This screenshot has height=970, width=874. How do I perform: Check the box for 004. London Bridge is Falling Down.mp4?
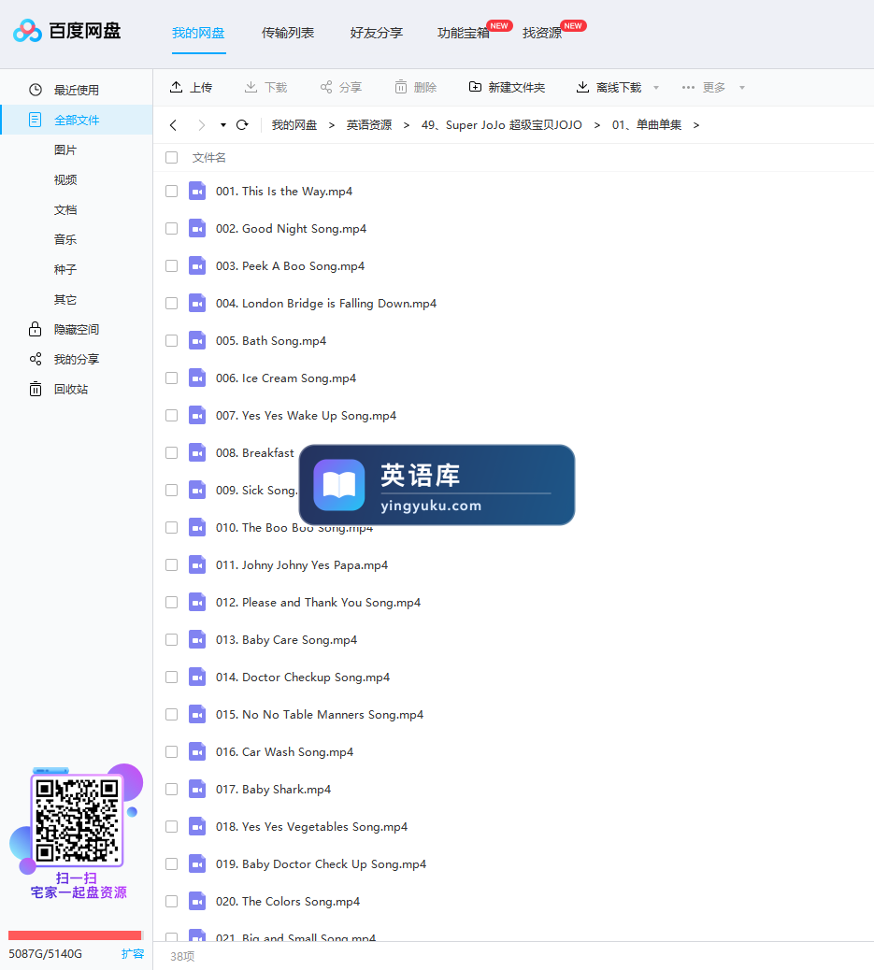point(171,304)
